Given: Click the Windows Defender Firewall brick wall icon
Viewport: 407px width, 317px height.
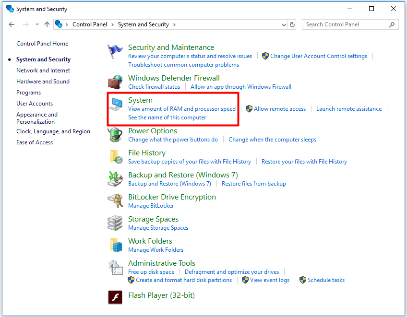Looking at the screenshot, I should click(115, 82).
